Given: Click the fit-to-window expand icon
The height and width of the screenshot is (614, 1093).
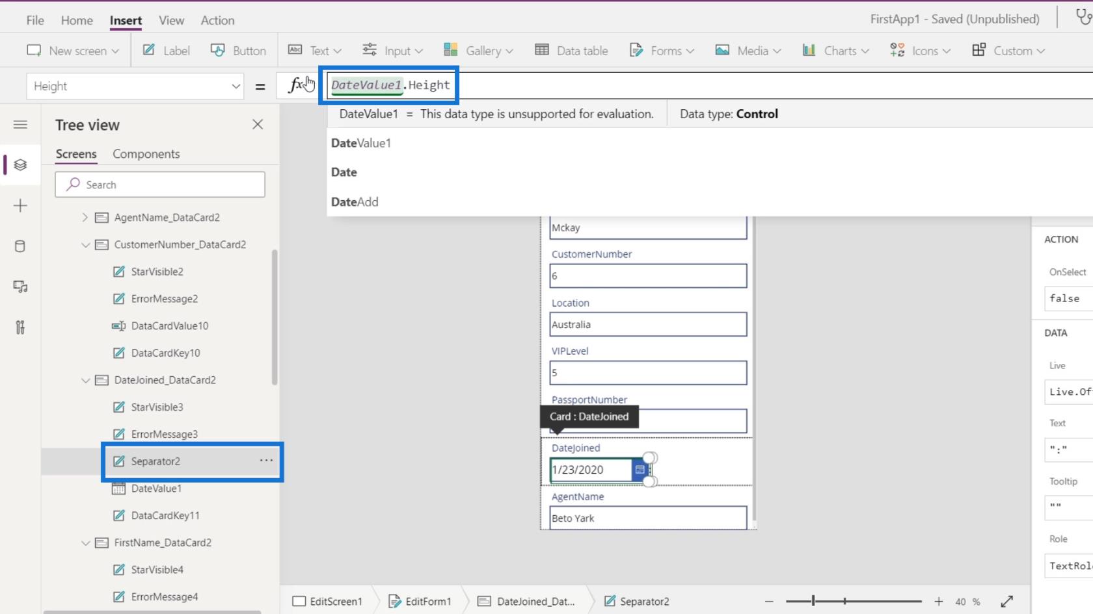Looking at the screenshot, I should tap(1006, 602).
